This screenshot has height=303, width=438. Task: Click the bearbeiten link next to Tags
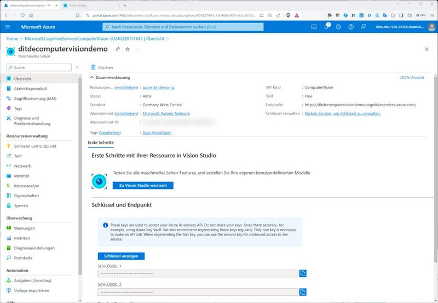110,133
